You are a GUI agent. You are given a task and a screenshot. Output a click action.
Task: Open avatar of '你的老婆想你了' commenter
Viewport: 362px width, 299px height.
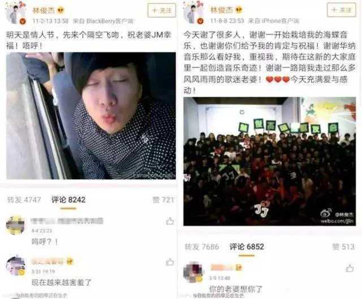pos(193,272)
